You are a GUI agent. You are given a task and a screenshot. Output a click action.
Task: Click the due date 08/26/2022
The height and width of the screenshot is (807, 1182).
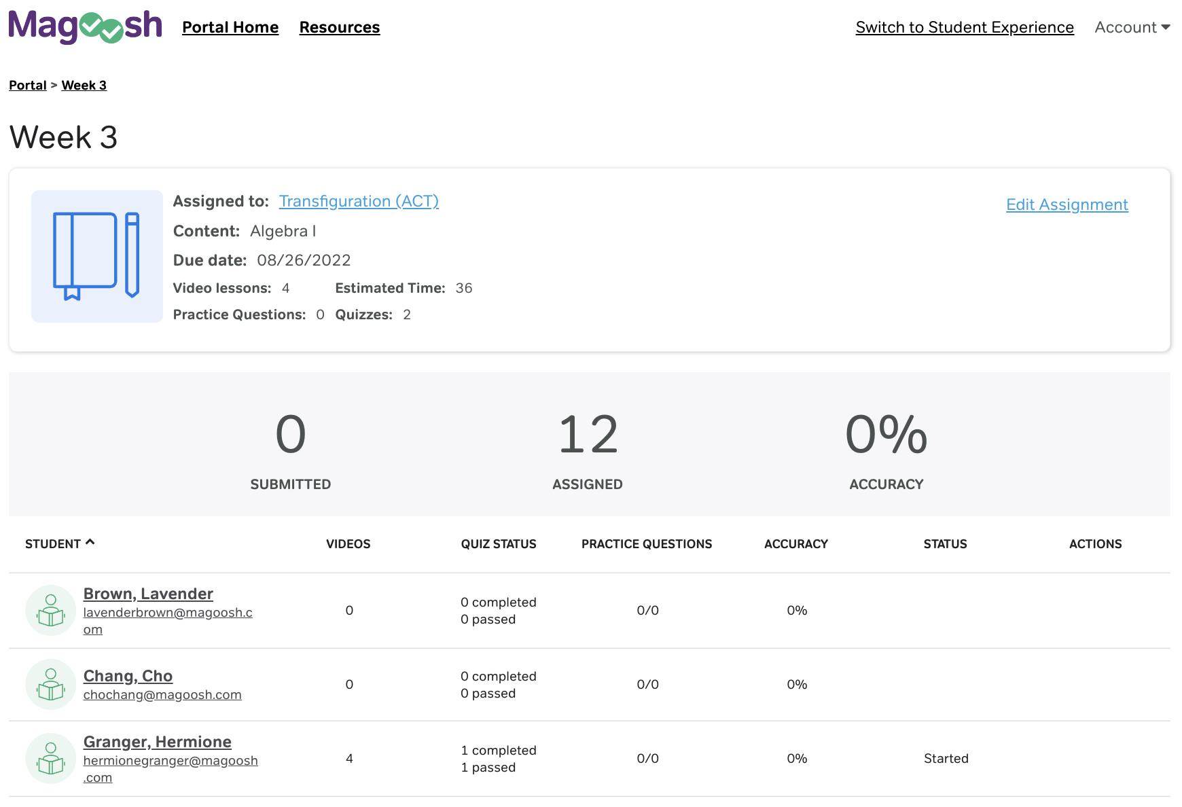[304, 260]
